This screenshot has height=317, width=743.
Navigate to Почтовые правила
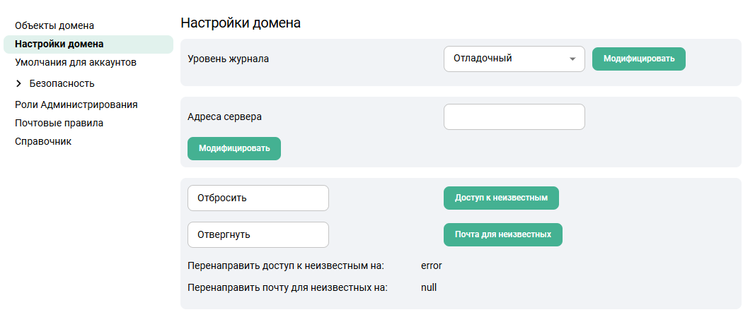[59, 123]
